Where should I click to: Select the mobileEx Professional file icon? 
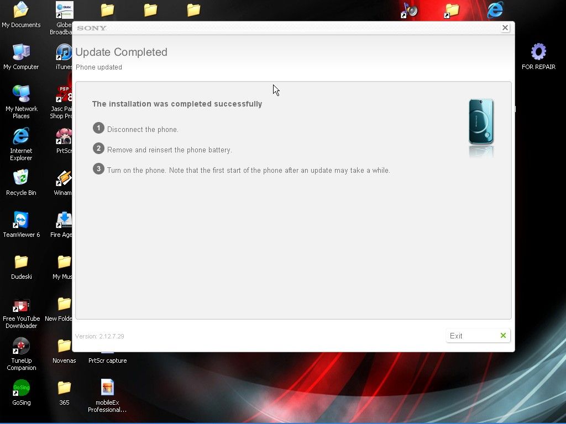[x=107, y=389]
